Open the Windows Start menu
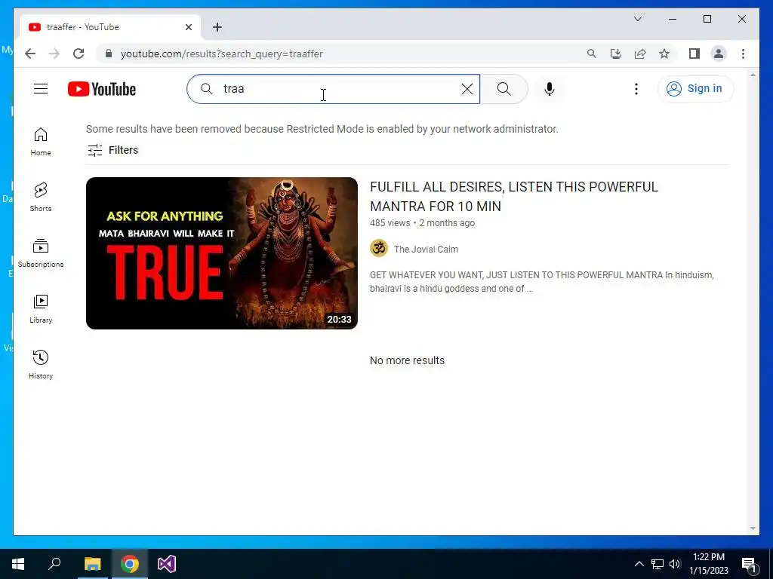The width and height of the screenshot is (773, 579). click(x=18, y=564)
